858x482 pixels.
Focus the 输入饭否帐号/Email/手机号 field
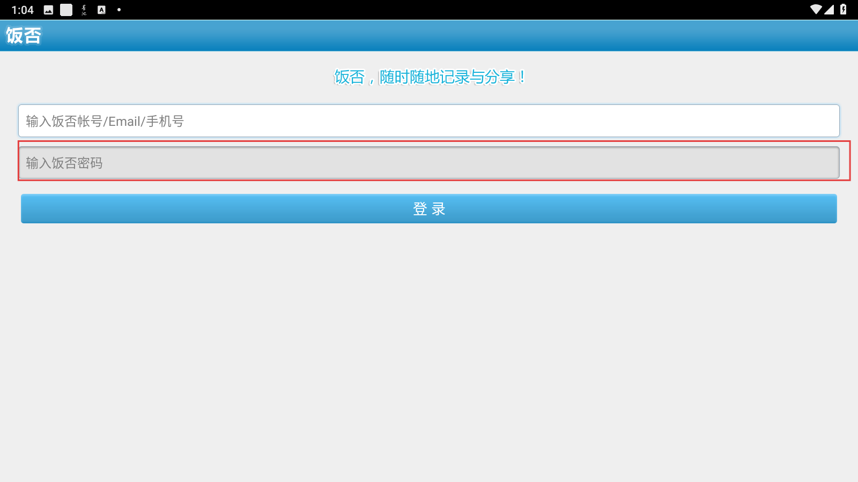pos(429,121)
